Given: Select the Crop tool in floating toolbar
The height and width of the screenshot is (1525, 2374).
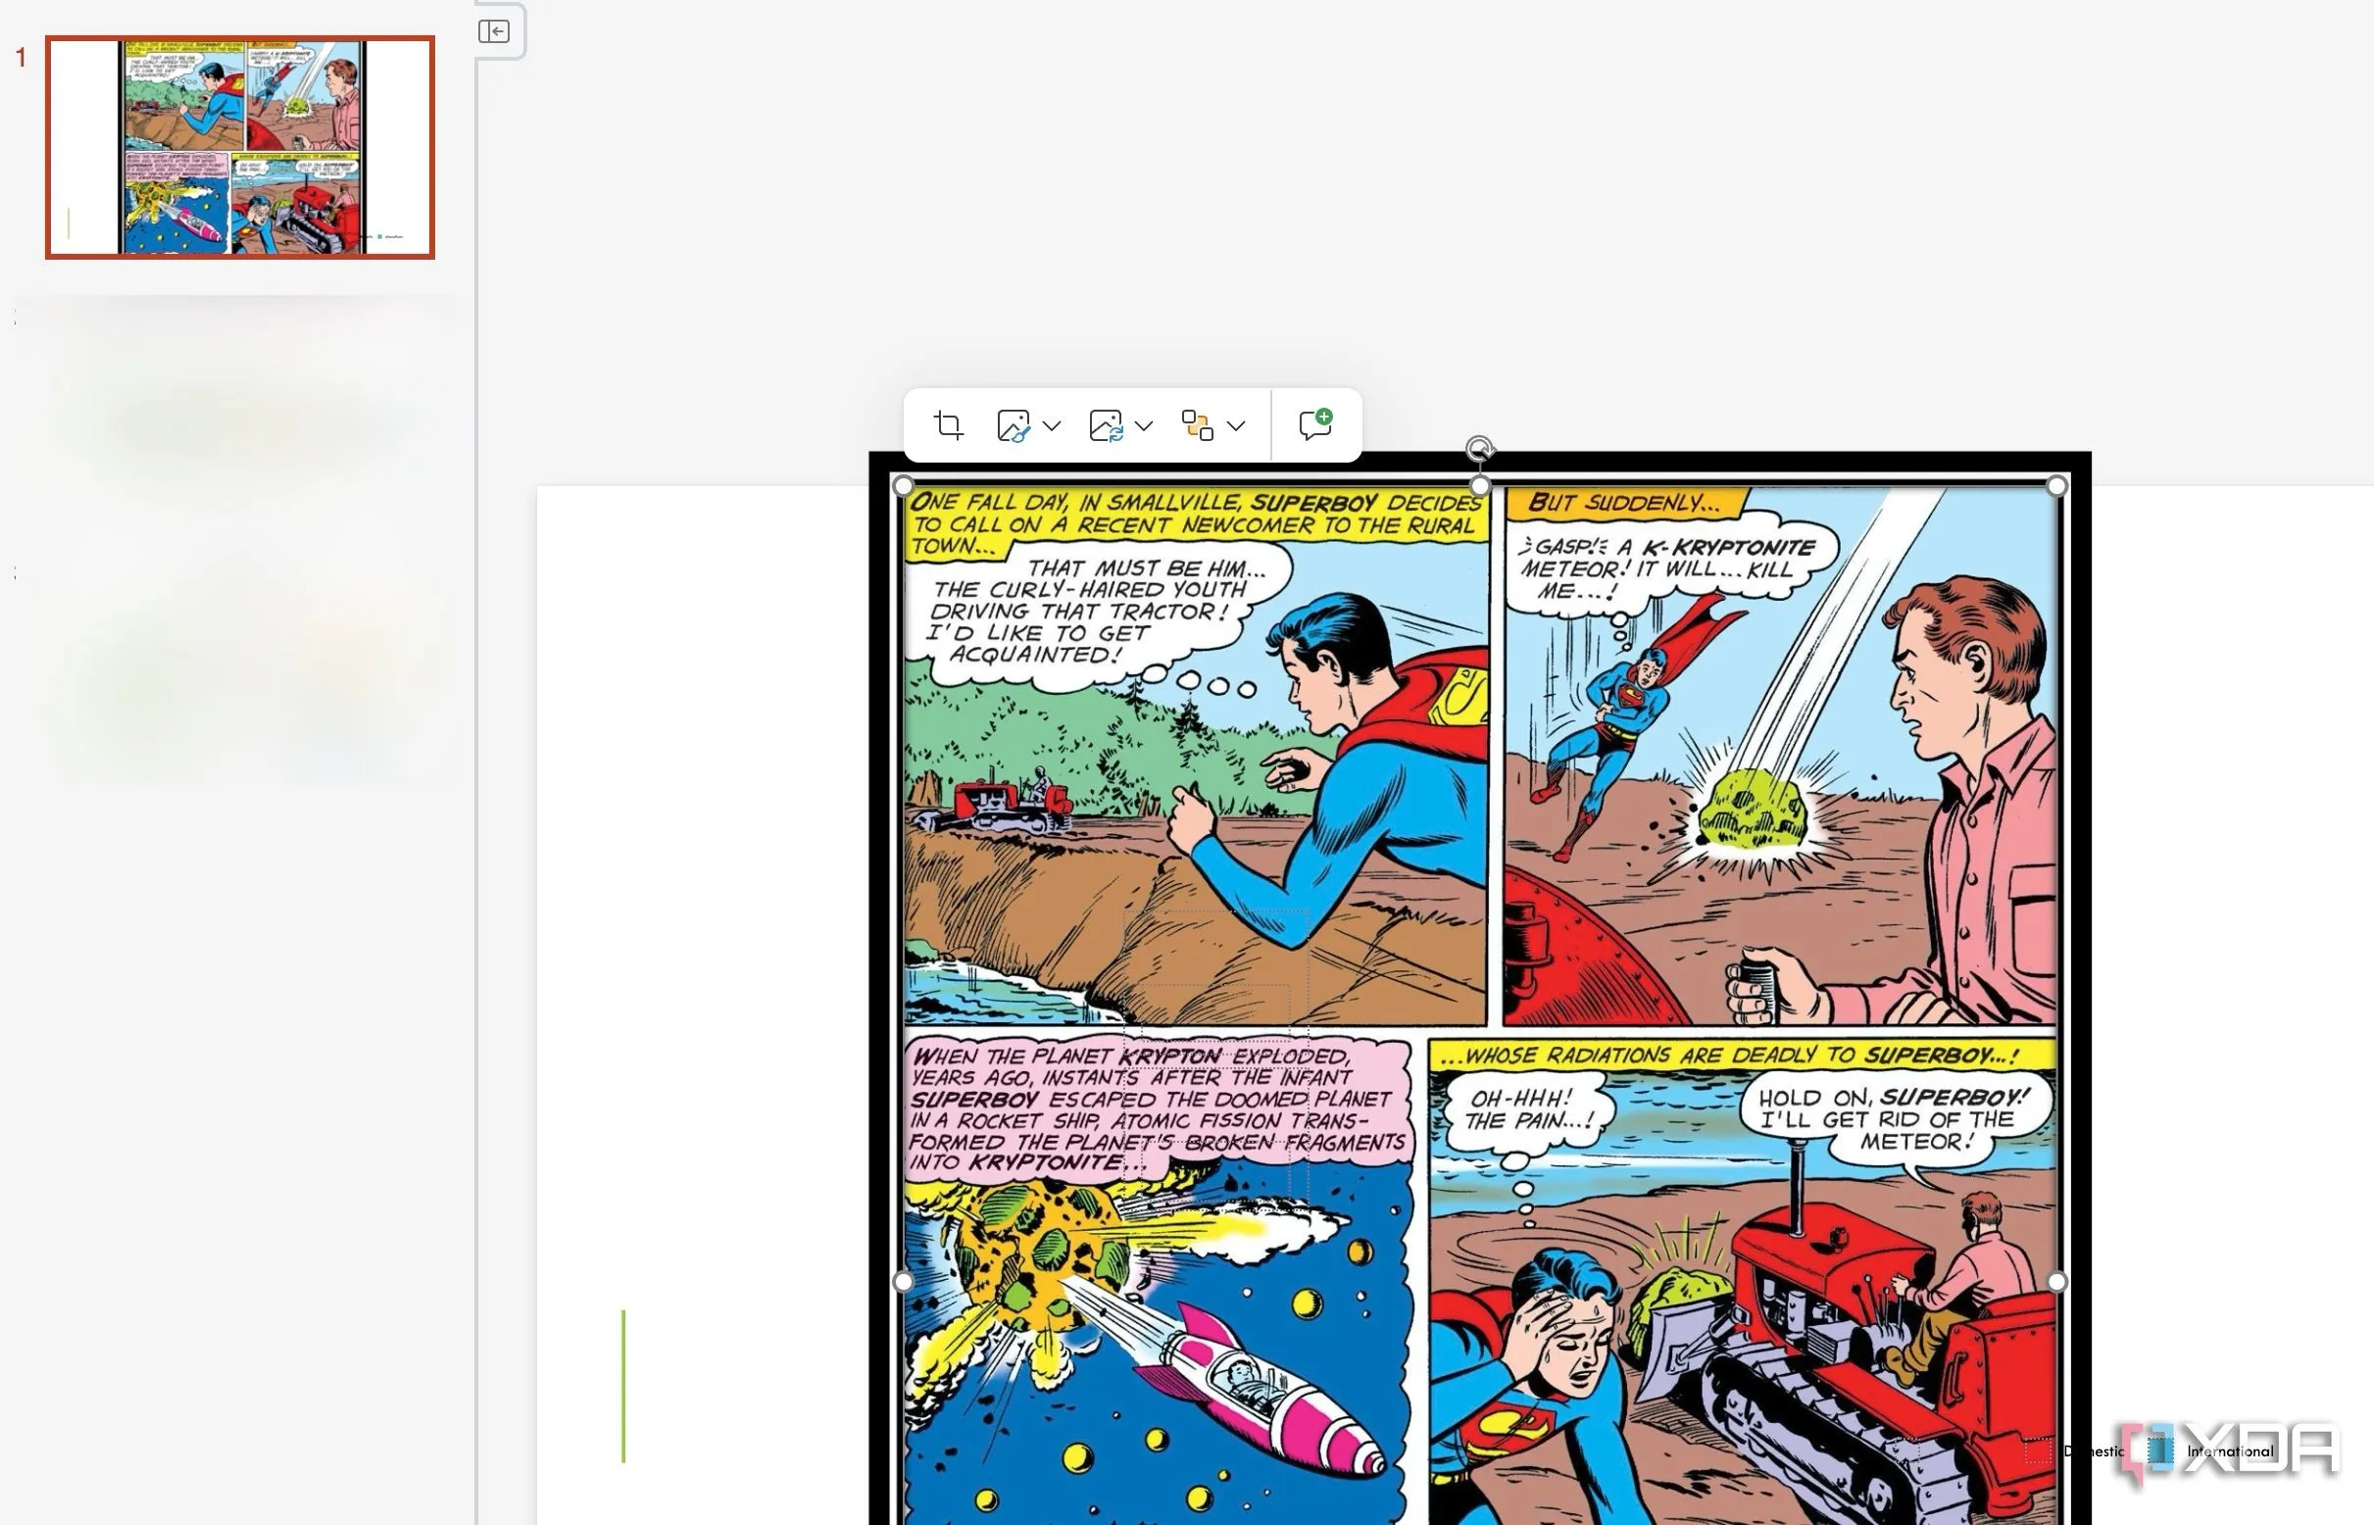Looking at the screenshot, I should (x=948, y=425).
